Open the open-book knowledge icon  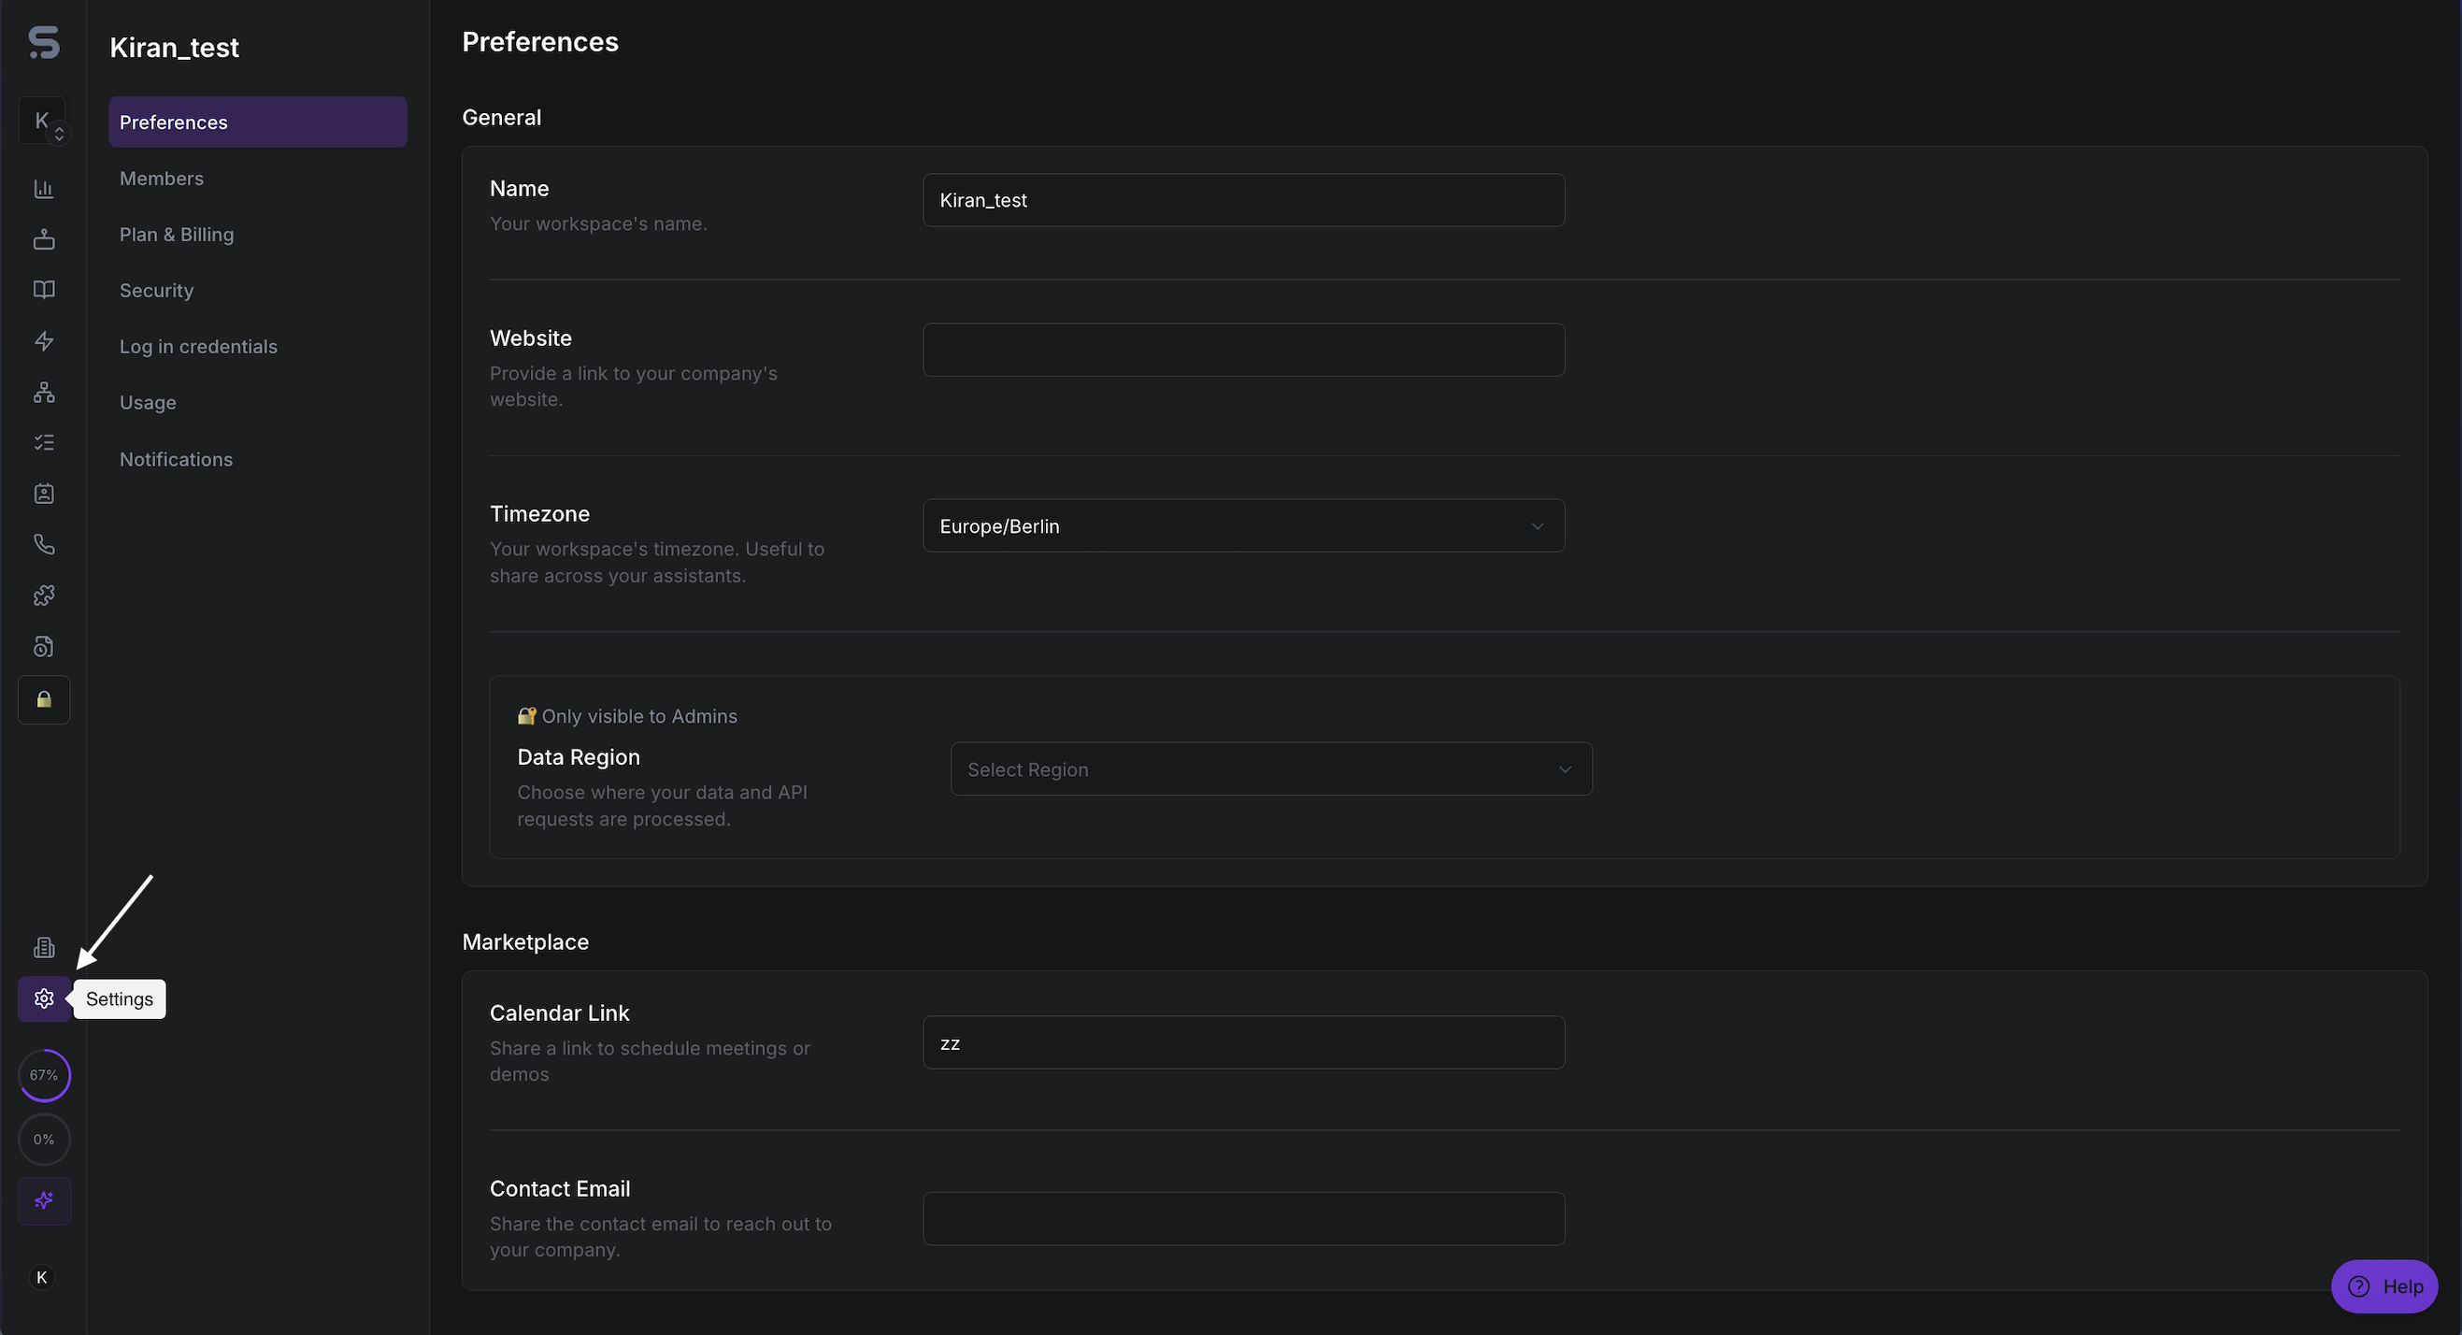(44, 290)
